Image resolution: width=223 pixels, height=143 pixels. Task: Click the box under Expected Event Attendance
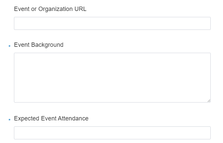(112, 133)
